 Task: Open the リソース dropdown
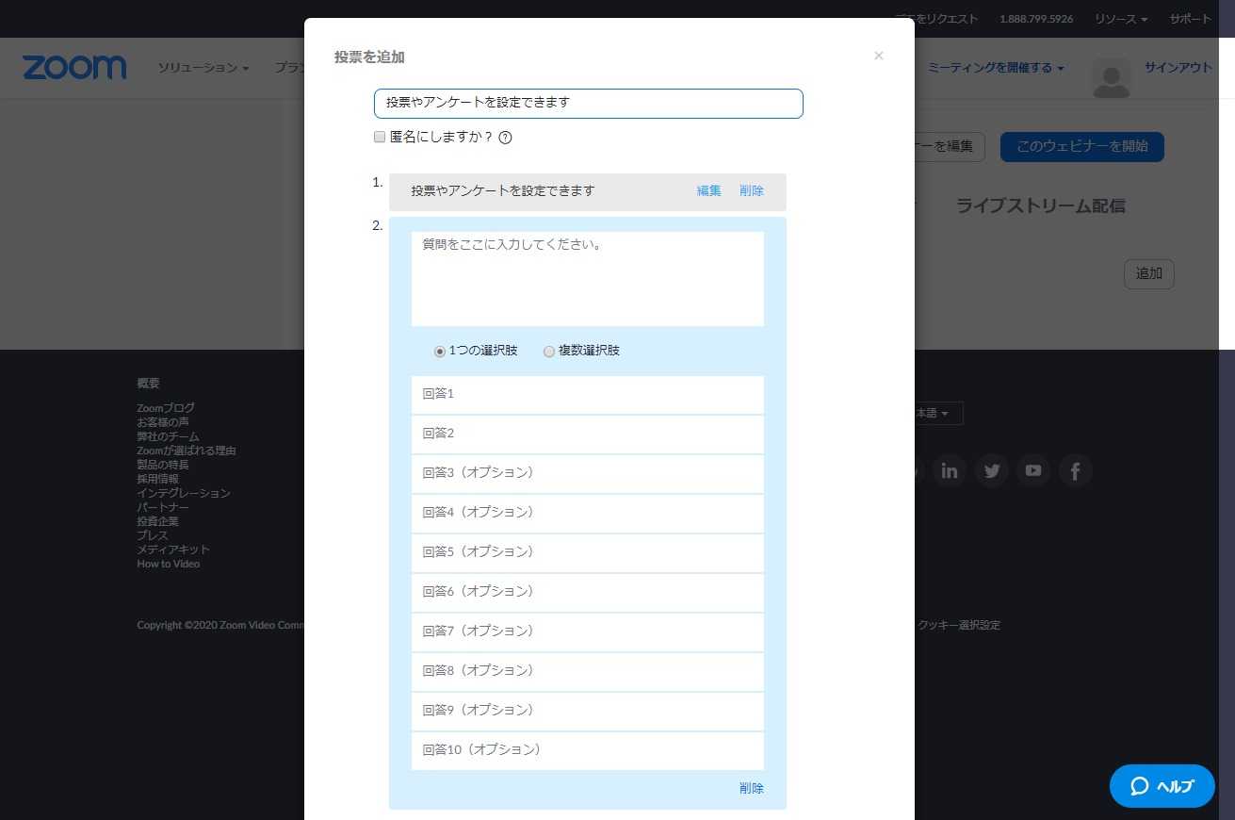[x=1121, y=19]
